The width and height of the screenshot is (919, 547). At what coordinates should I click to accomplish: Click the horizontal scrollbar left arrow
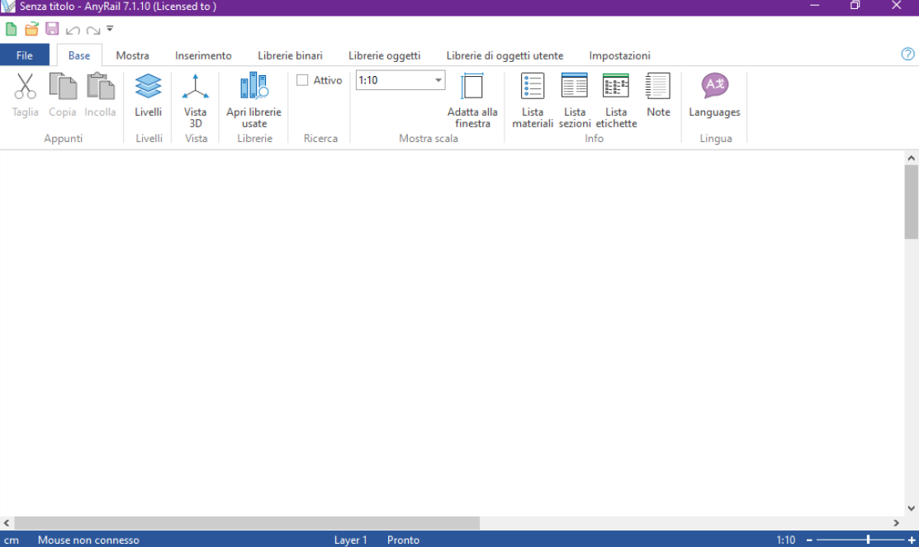click(7, 523)
